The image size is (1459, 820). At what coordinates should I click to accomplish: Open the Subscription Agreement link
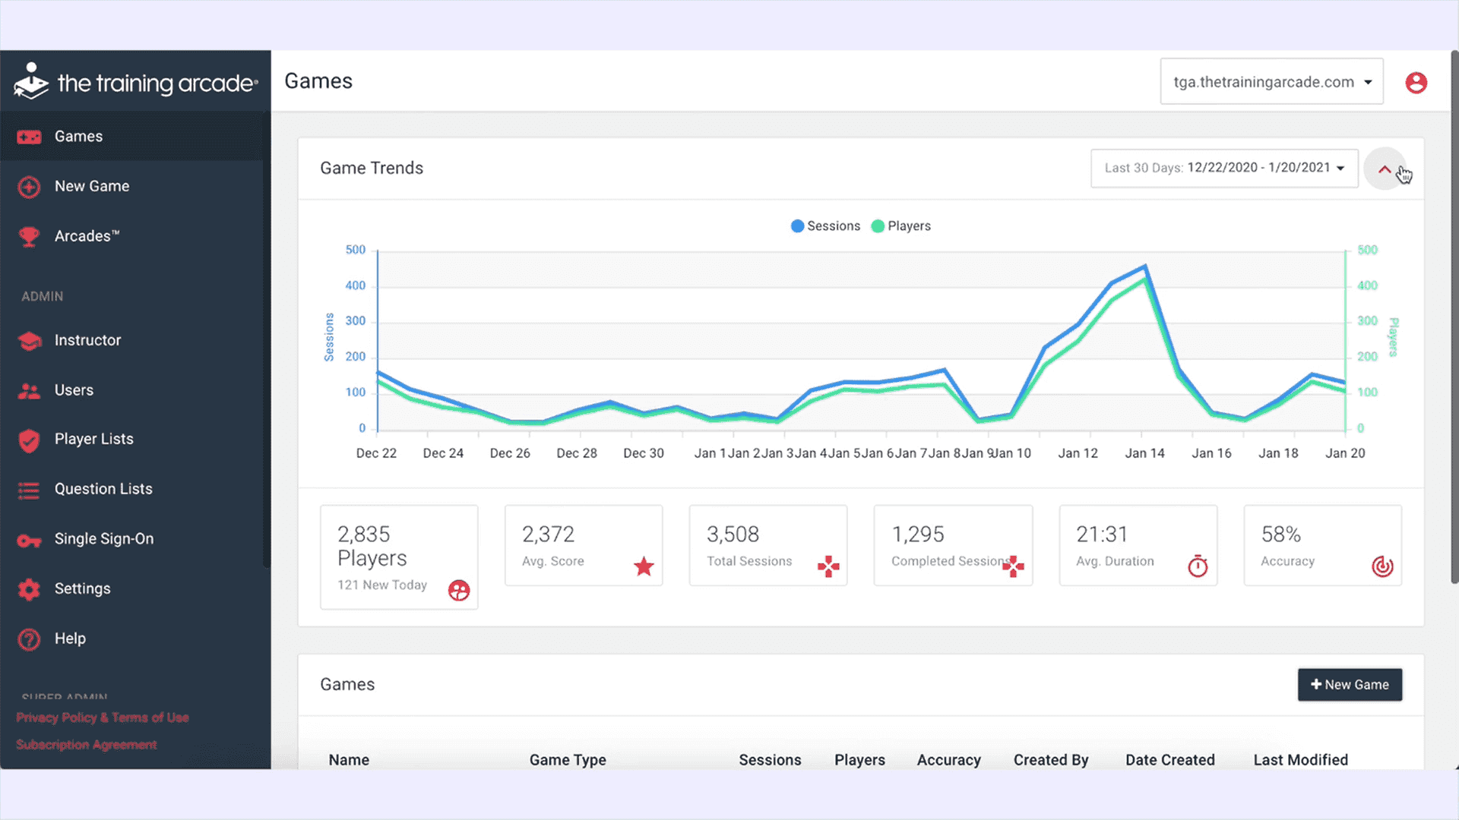[87, 745]
